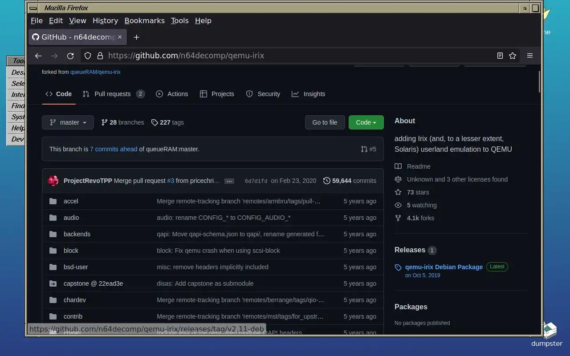
Task: Switch to the Code tab
Action: [x=59, y=94]
